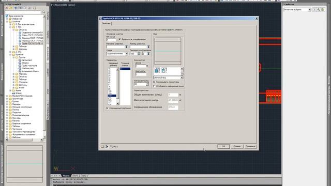331x186 pixels.
Task: Open the Избранное favorites folder
Action: click(17, 19)
